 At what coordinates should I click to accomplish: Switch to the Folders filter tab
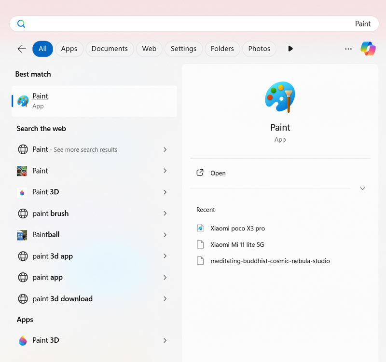coord(222,49)
